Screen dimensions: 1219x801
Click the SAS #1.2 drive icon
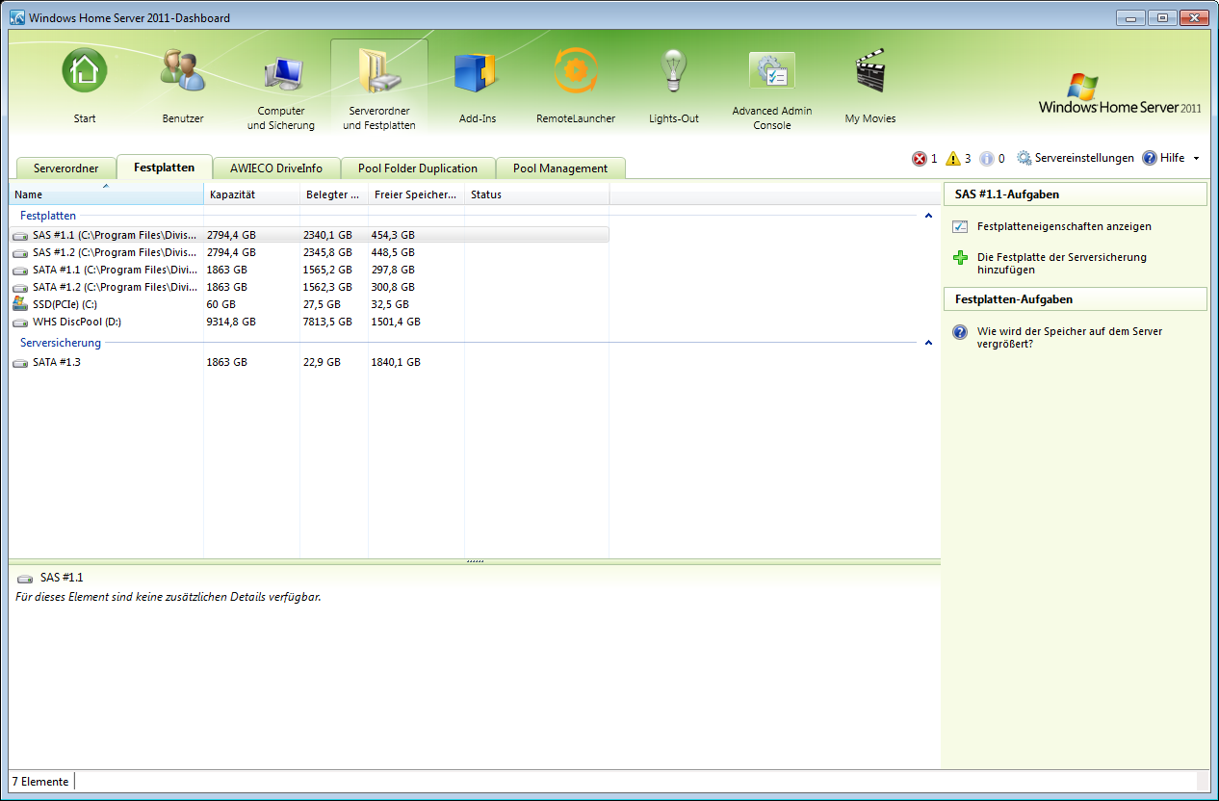(21, 252)
